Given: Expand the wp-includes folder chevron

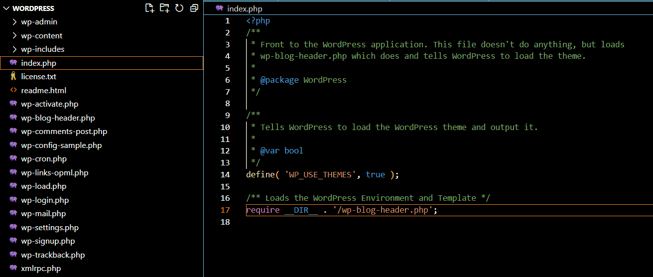Looking at the screenshot, I should [14, 49].
